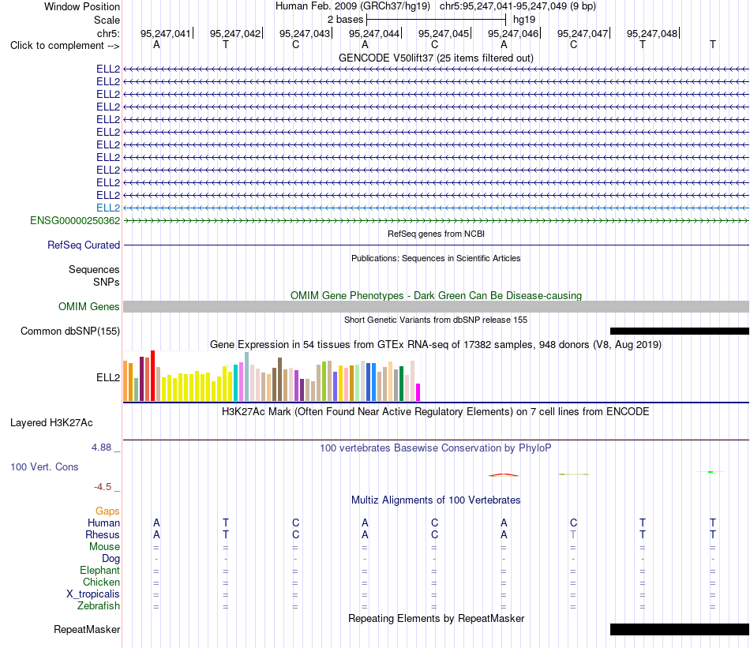Screen dimensions: 750x648
Task: Open the GTEx Gene Expression track title
Action: pyautogui.click(x=436, y=344)
